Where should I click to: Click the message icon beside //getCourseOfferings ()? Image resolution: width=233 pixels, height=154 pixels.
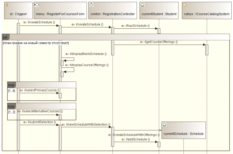pyautogui.click(x=142, y=42)
